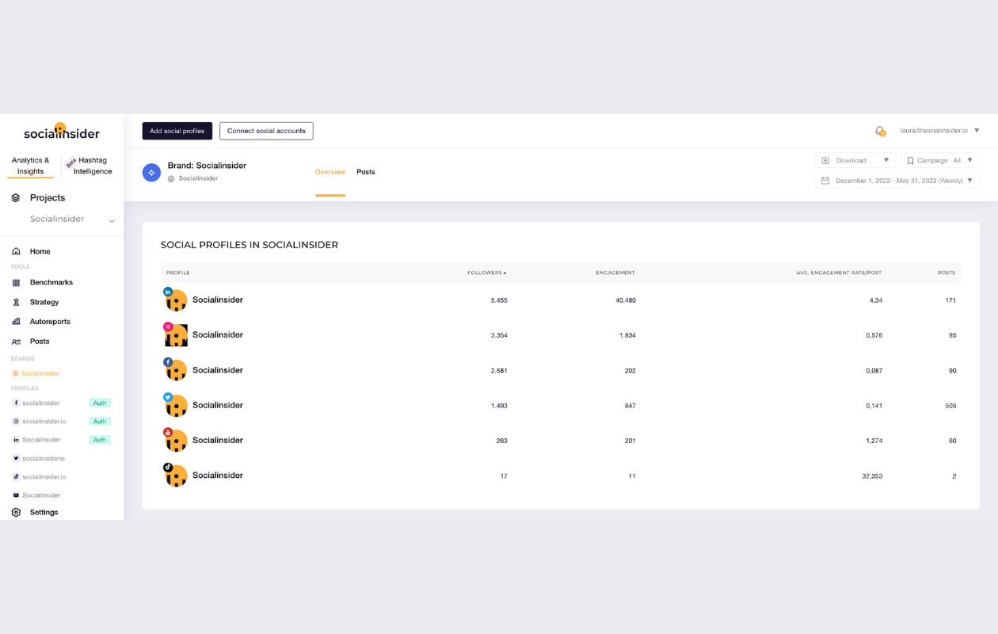This screenshot has height=634, width=998.
Task: Switch to the Posts tab
Action: coord(366,172)
